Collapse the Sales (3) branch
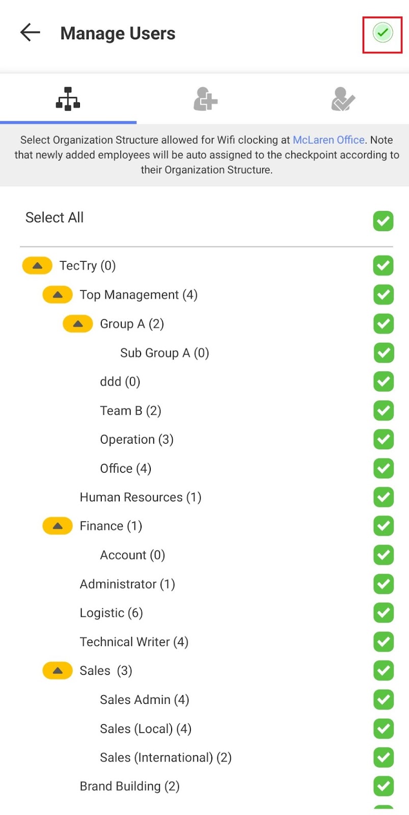The width and height of the screenshot is (409, 815). tap(58, 670)
